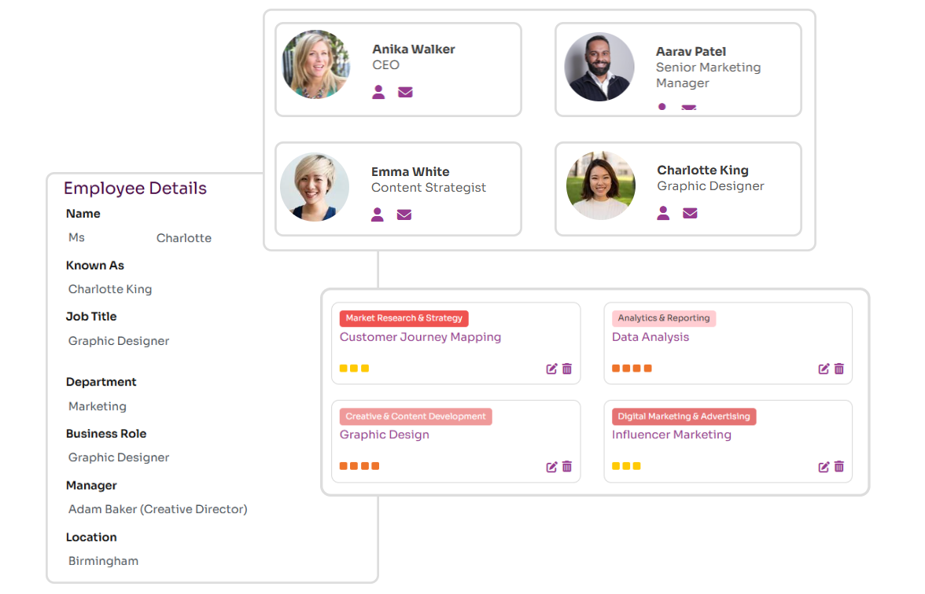Viewport: 925px width, 594px height.
Task: Open the Influencer Marketing skill link
Action: click(x=672, y=435)
